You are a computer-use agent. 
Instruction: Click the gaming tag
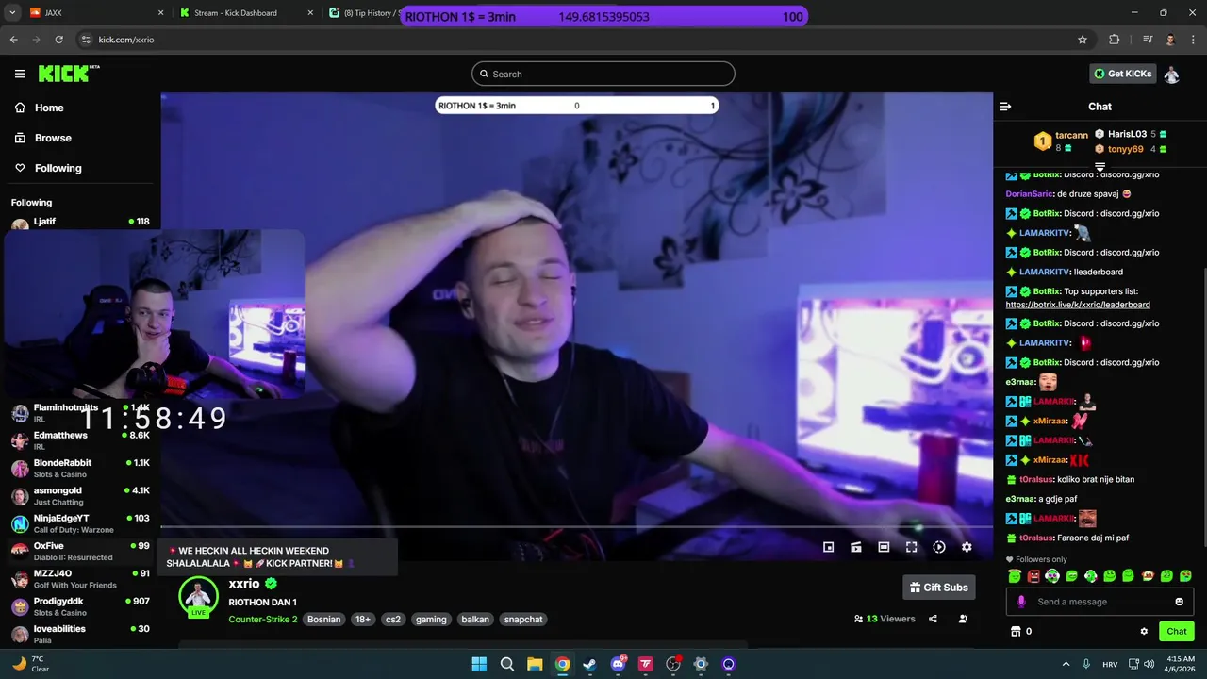click(x=431, y=620)
